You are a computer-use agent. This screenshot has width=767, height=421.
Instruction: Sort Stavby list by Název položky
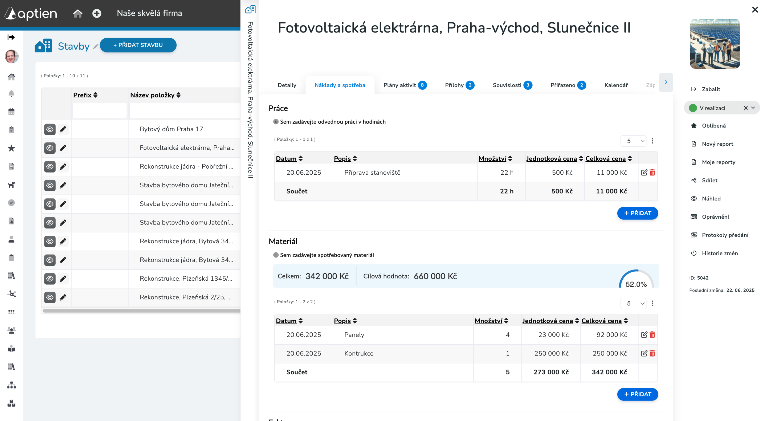coord(155,95)
